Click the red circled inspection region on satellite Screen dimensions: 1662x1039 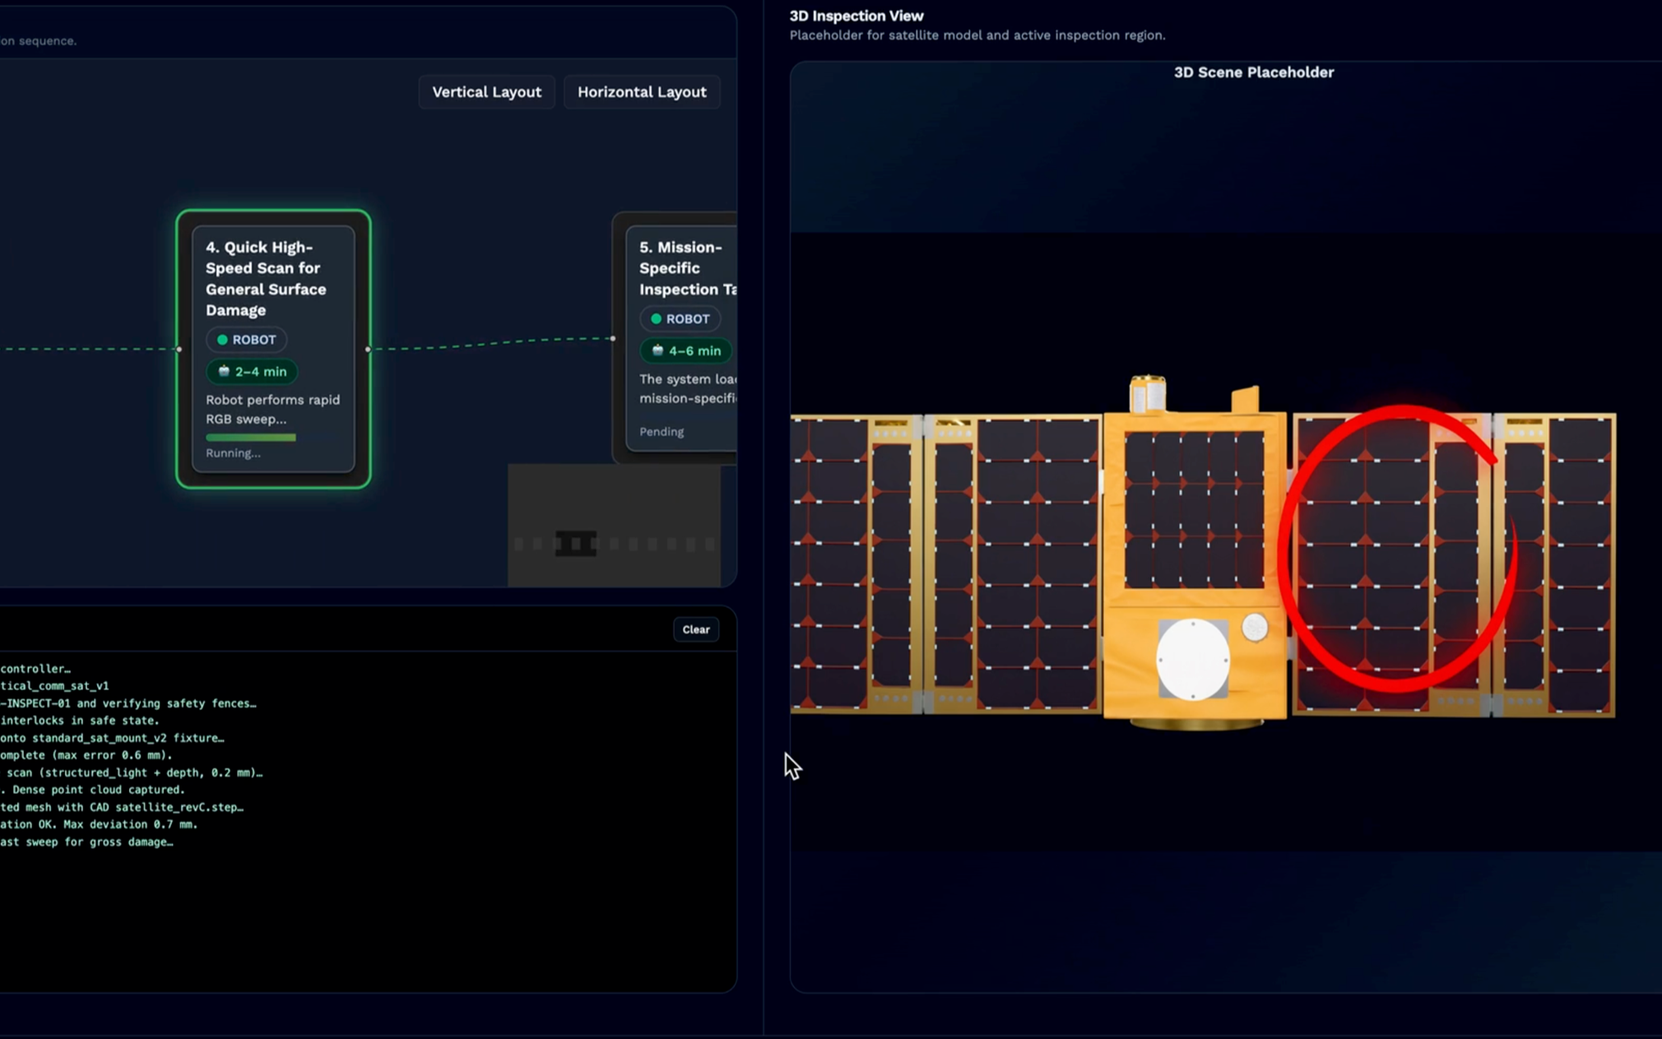coord(1397,549)
